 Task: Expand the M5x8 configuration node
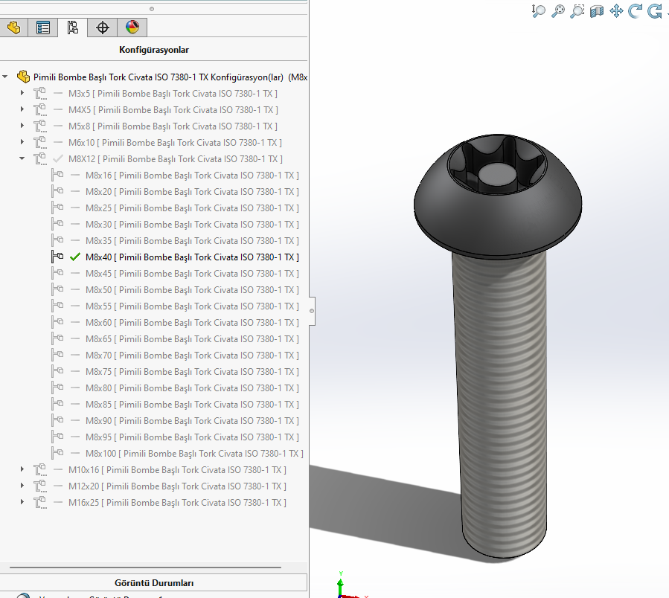tap(22, 126)
